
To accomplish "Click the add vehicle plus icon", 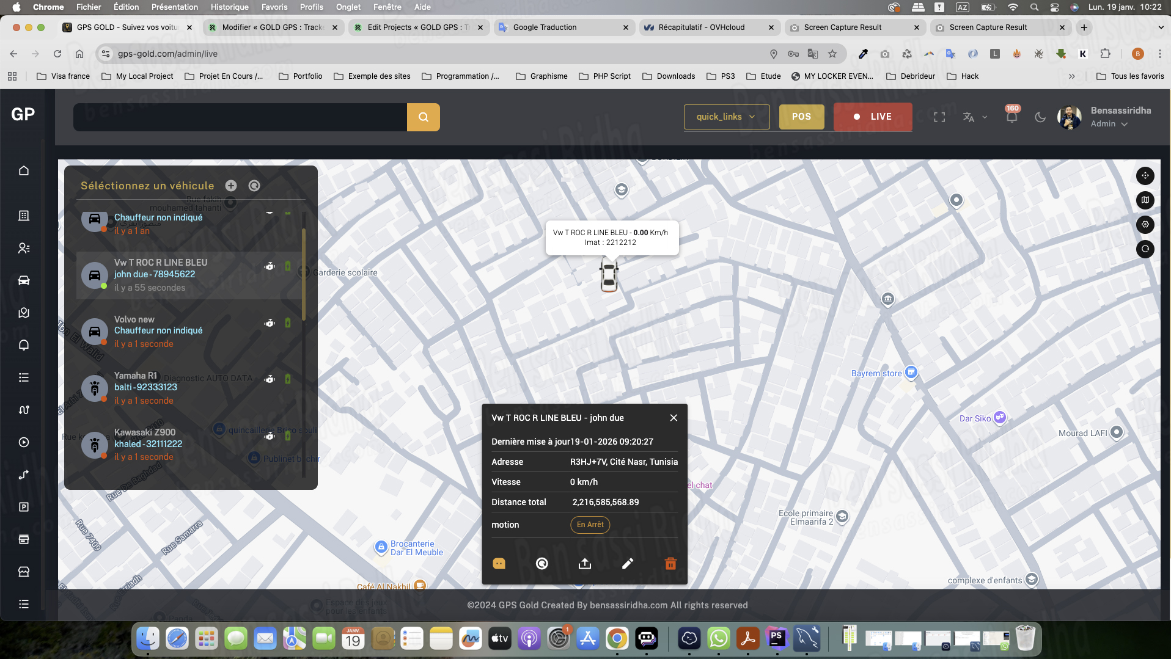I will [231, 186].
